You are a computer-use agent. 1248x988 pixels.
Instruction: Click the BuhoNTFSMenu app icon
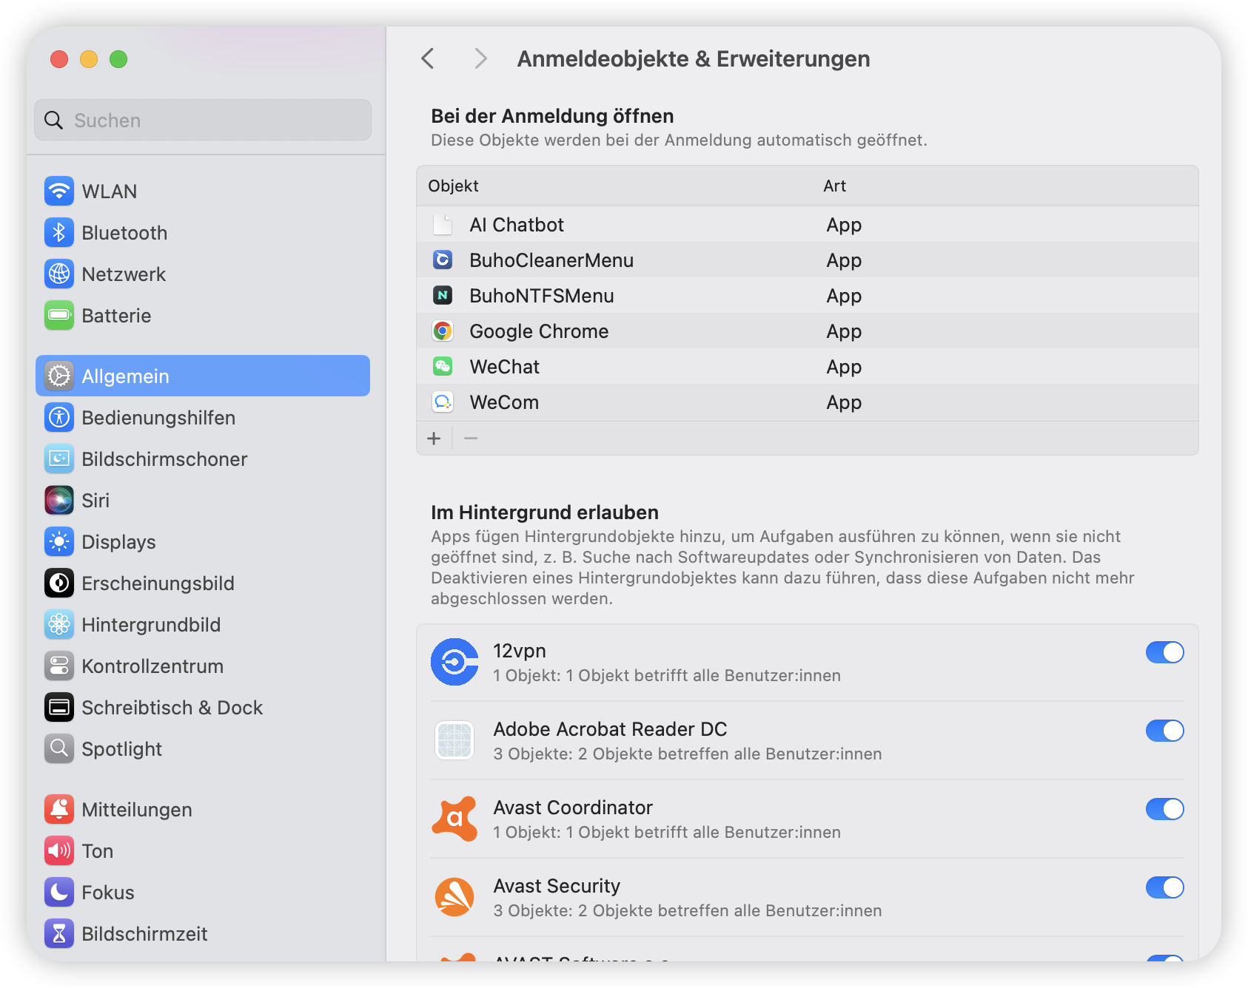443,295
